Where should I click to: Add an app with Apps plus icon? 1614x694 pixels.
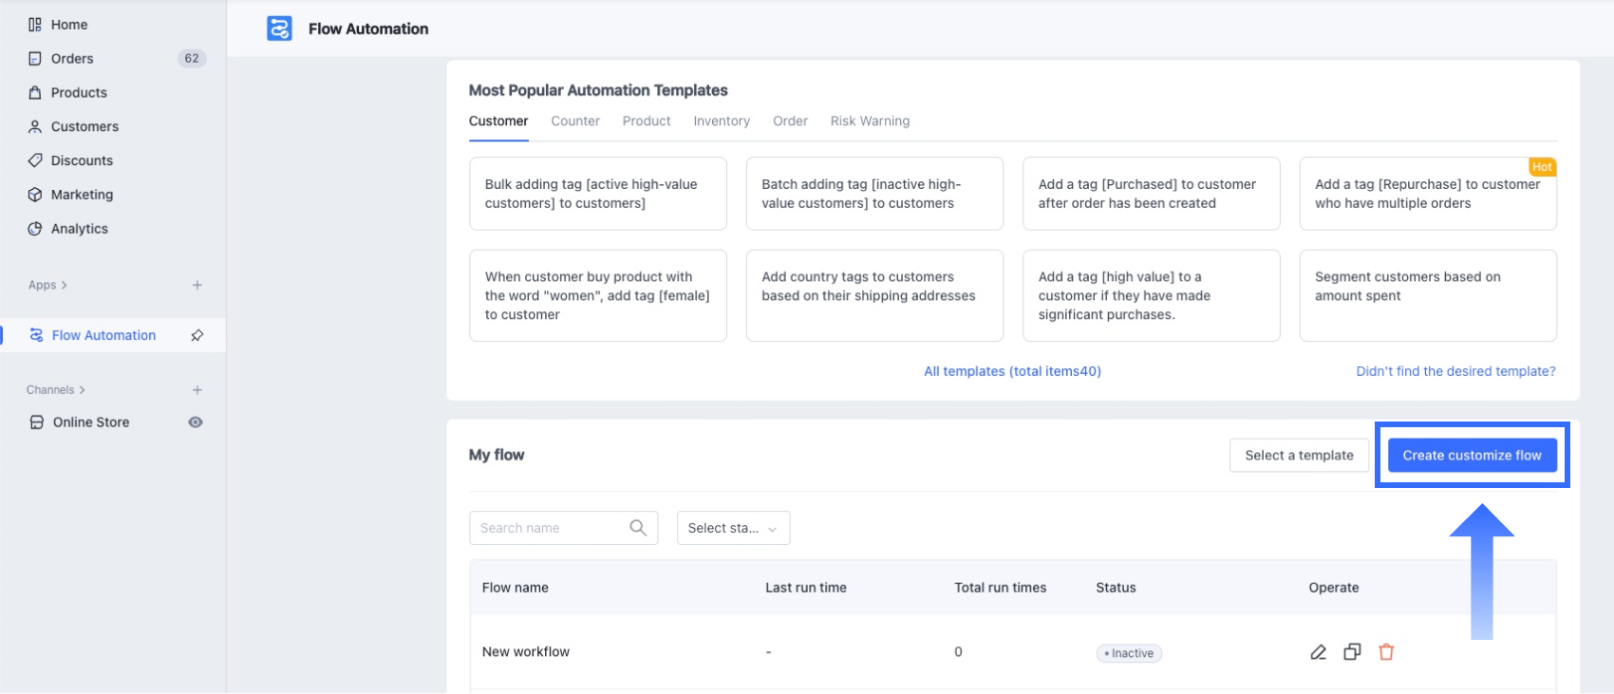(197, 285)
